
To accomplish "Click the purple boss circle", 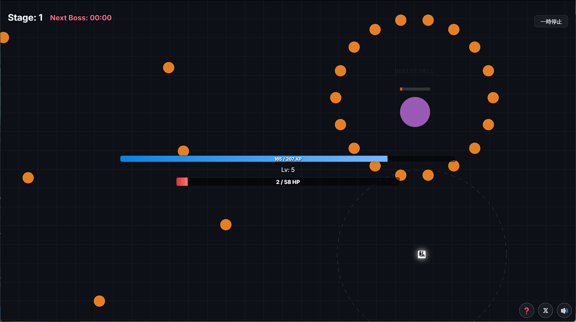I will 415,112.
